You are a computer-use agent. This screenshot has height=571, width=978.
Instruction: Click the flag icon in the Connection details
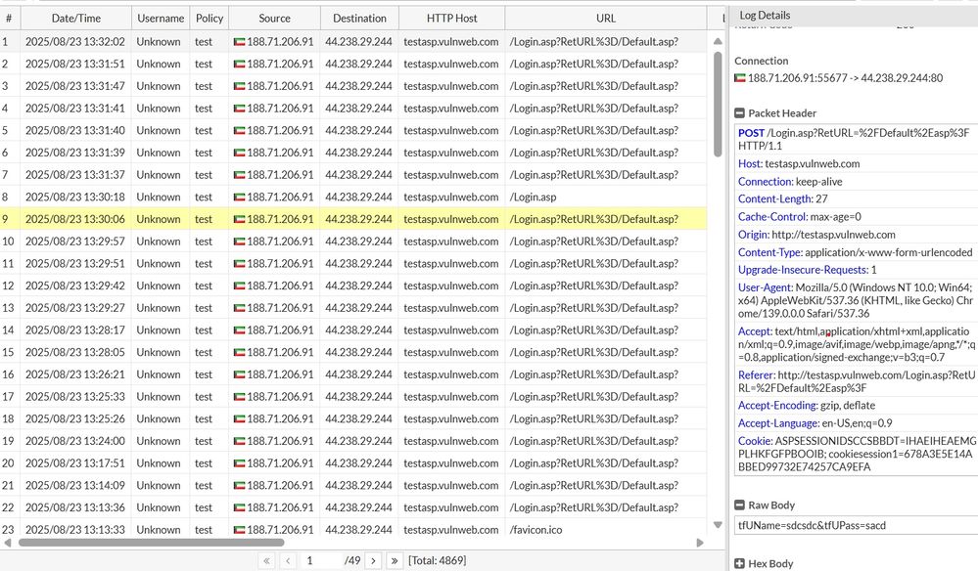pos(740,78)
